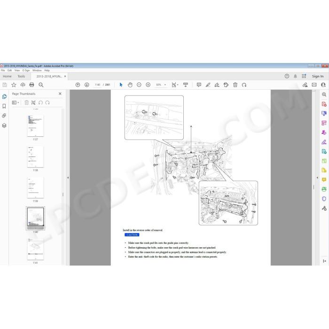The height and width of the screenshot is (329, 329).
Task: Close the Page Thumbnails panel
Action: coord(60,94)
